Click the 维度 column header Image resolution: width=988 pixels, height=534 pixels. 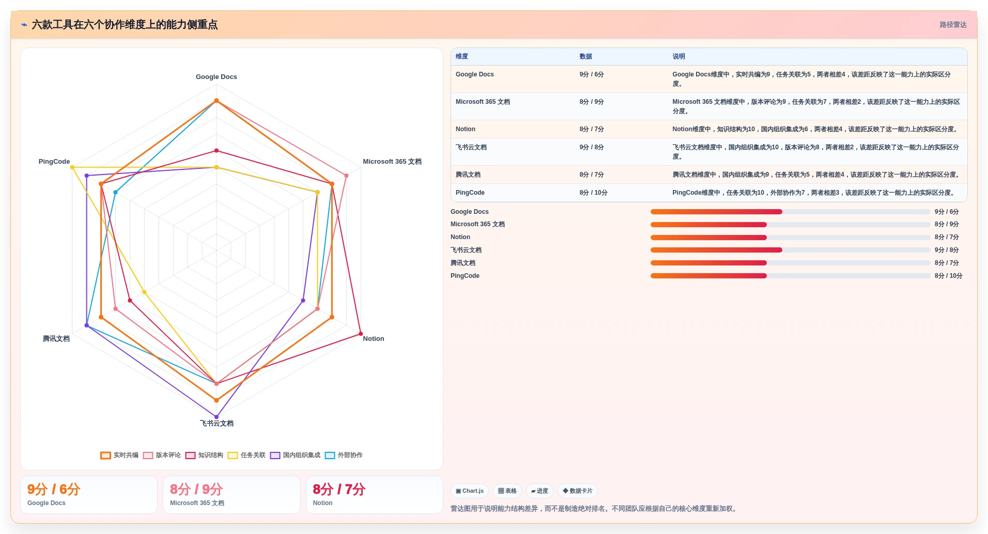click(462, 56)
